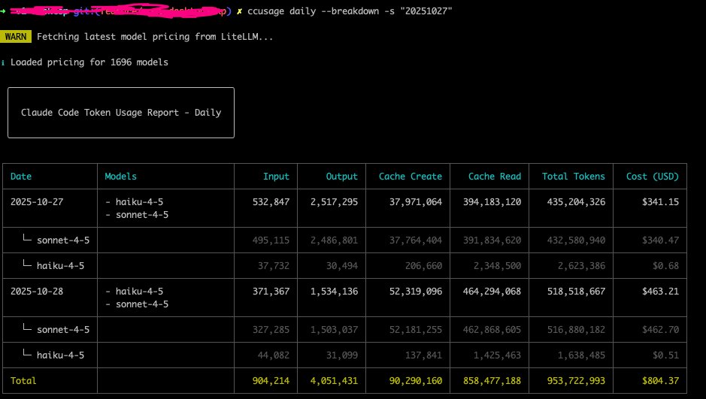Click the 'Cache Read' column header
Screen dimensions: 706x399
(x=495, y=177)
